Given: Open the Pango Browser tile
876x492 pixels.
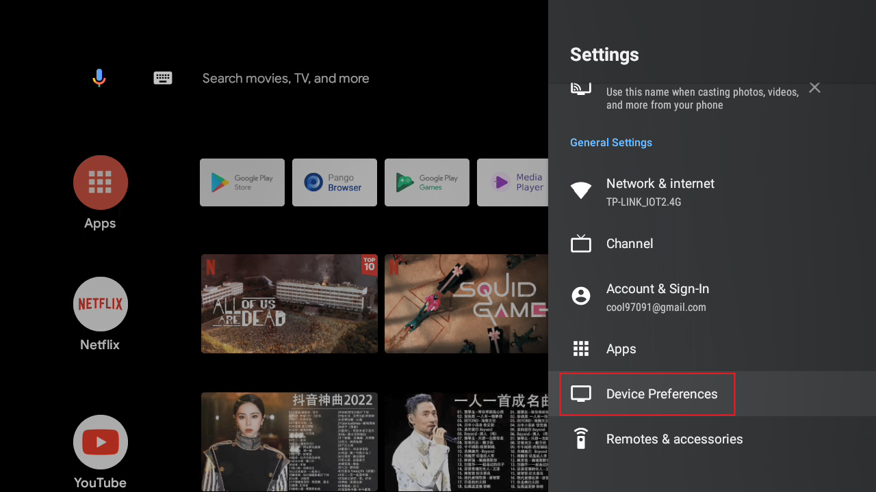Looking at the screenshot, I should (x=335, y=182).
